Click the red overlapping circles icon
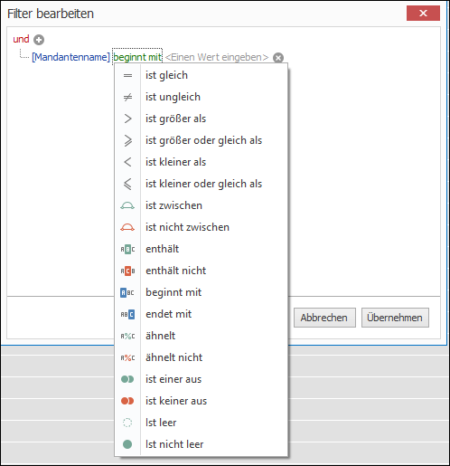 (127, 401)
